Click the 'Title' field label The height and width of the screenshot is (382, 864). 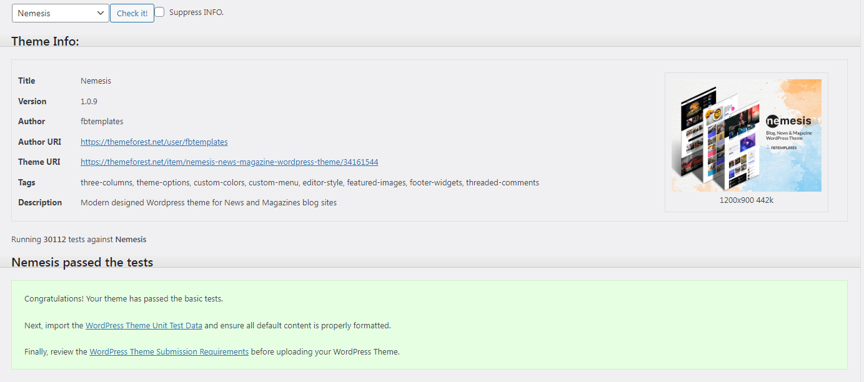pos(27,81)
